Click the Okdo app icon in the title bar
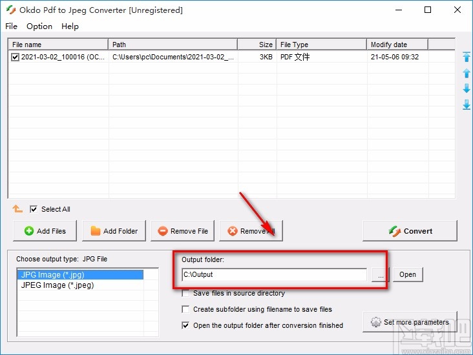The height and width of the screenshot is (355, 473). (11, 10)
